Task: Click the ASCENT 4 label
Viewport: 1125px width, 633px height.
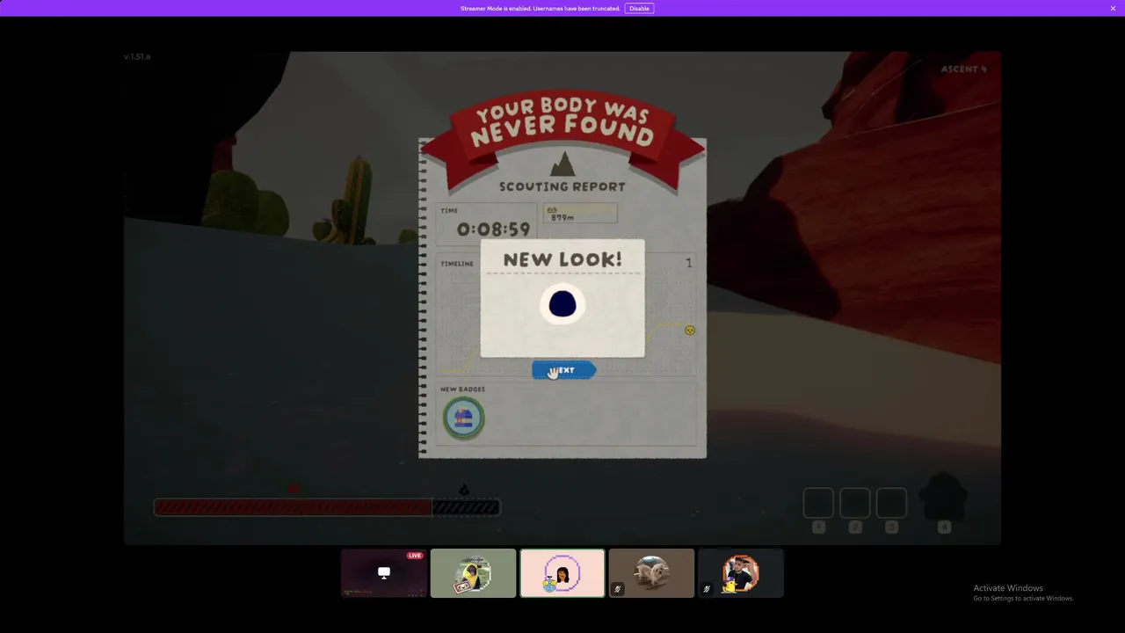Action: (x=964, y=69)
